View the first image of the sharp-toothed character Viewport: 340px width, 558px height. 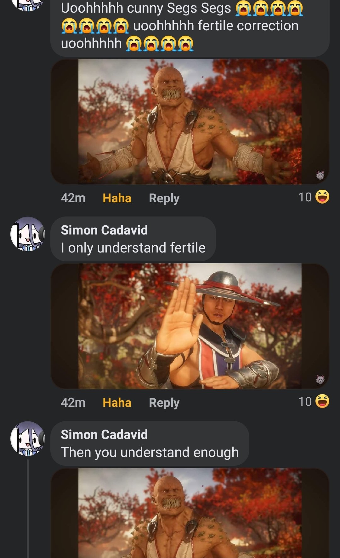[x=190, y=122]
